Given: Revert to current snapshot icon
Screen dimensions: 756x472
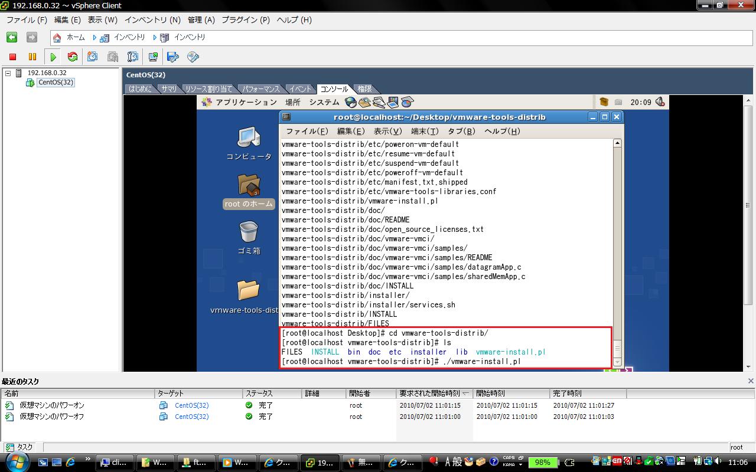Looking at the screenshot, I should click(113, 57).
